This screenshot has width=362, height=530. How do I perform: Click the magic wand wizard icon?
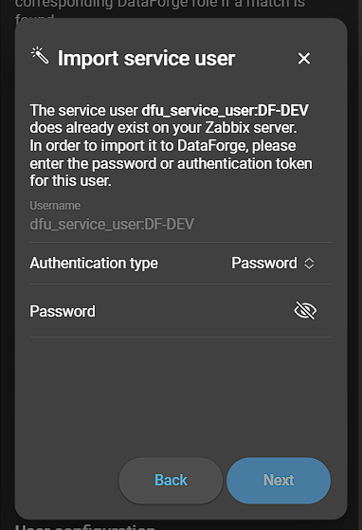tap(40, 56)
